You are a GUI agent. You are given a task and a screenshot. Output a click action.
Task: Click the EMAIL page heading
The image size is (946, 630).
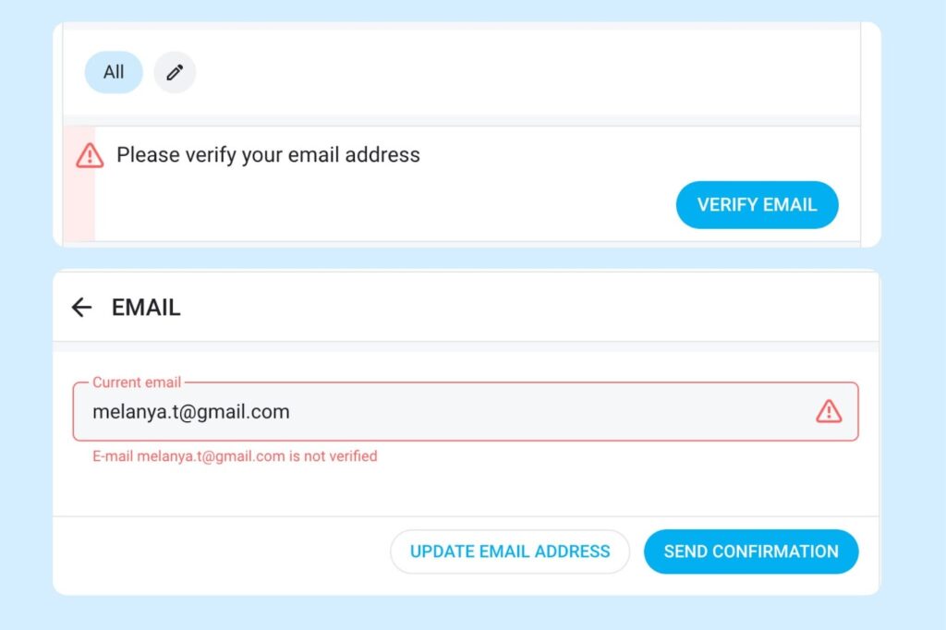146,308
